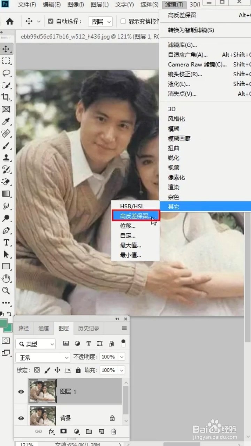Select the Hand tool
Screen dimensions: 251x446
coord(6,278)
